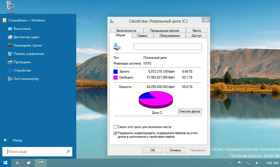
Task: Click the Применить button
Action: (198, 150)
